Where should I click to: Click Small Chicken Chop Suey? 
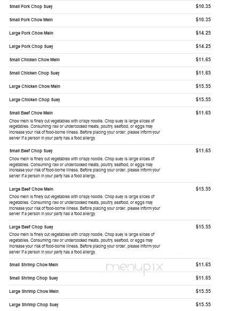[34, 73]
